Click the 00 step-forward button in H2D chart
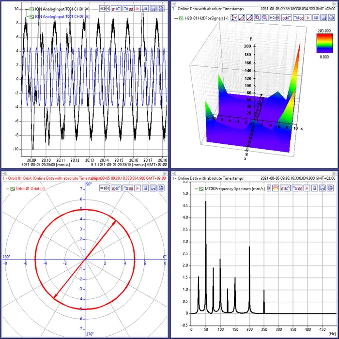The width and height of the screenshot is (339, 339). coord(298,18)
